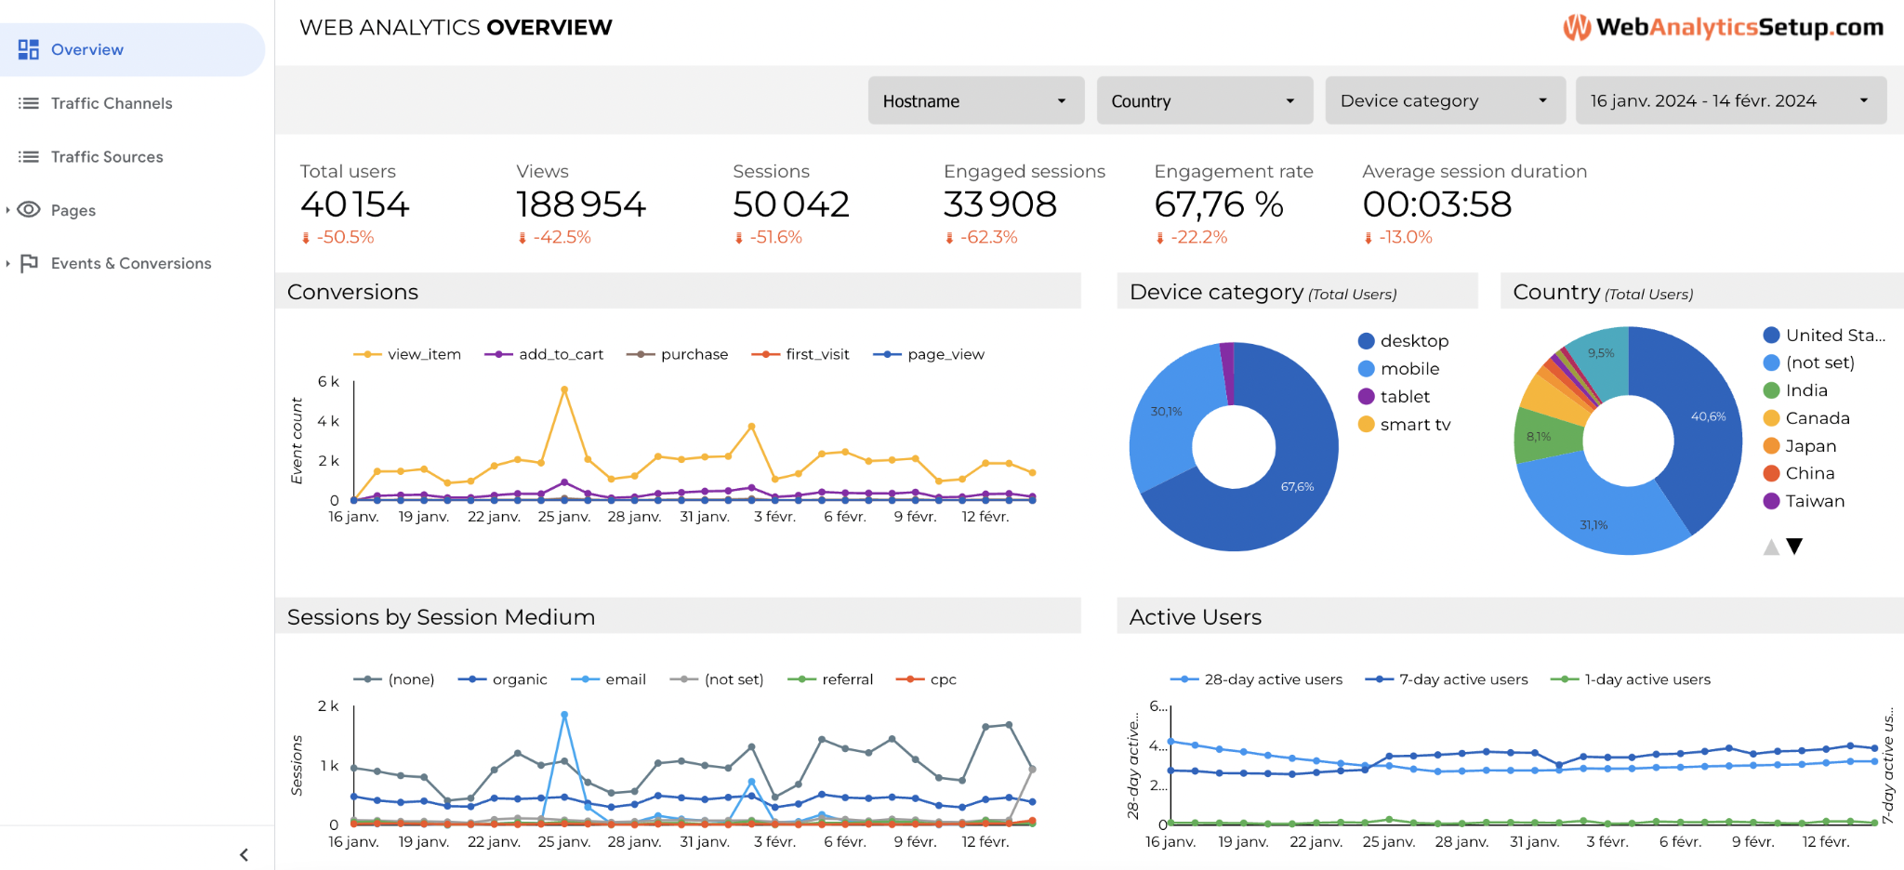Expand the Pages submenu arrow
The width and height of the screenshot is (1904, 870).
click(x=8, y=210)
